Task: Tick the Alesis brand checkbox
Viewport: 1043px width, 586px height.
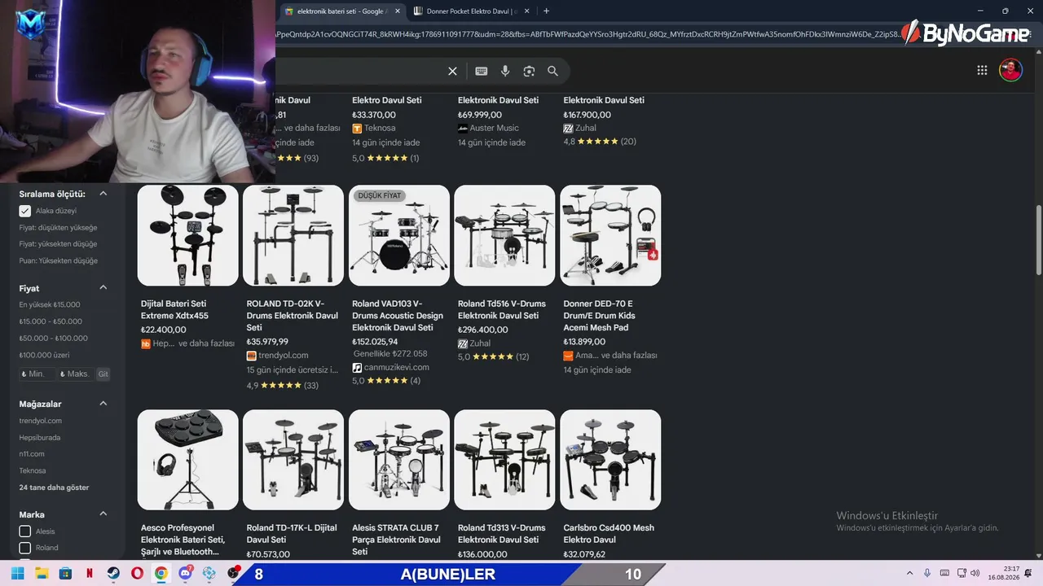Action: [x=25, y=531]
